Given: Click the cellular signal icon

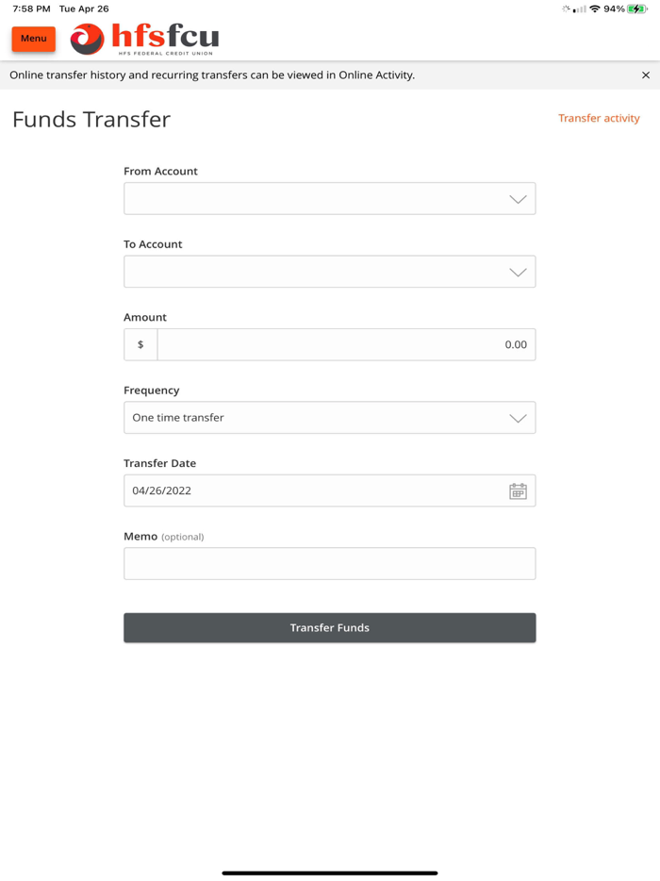Looking at the screenshot, I should tap(579, 9).
